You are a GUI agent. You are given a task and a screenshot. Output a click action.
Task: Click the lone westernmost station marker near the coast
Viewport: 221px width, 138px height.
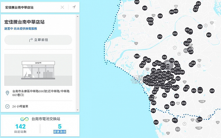pos(137,56)
